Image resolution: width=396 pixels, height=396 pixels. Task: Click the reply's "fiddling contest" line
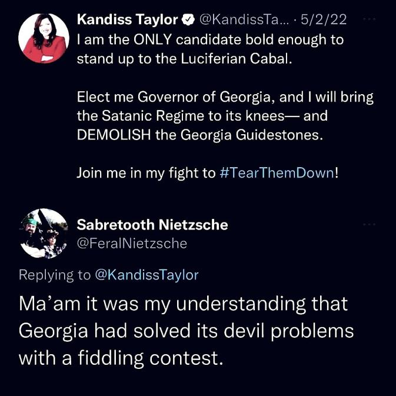[121, 357]
